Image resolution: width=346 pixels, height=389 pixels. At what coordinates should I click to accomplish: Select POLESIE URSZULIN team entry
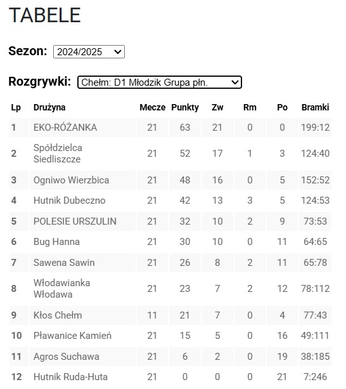tap(75, 221)
